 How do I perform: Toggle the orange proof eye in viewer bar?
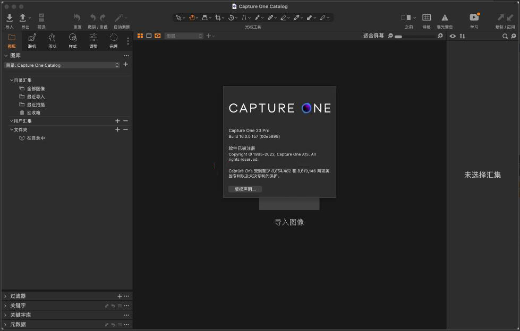click(158, 36)
